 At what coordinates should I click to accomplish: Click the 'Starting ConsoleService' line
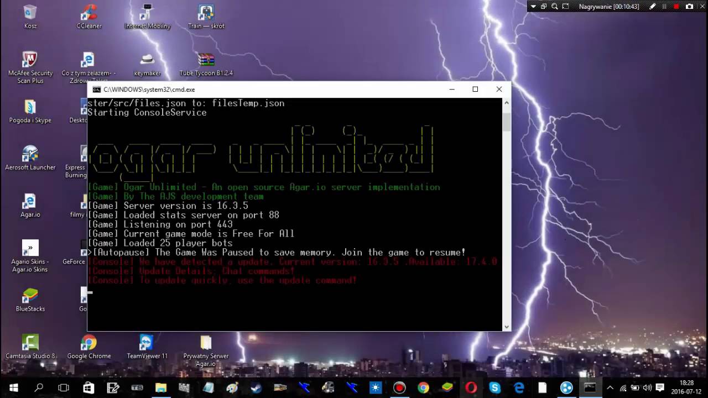coord(147,112)
